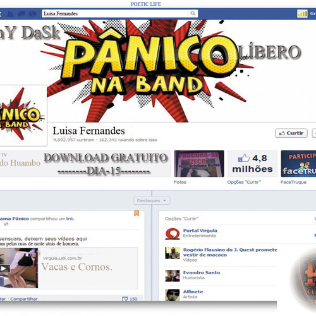Image resolution: width=316 pixels, height=316 pixels.
Task: Open the FaceTruque app tile
Action: tap(298, 164)
